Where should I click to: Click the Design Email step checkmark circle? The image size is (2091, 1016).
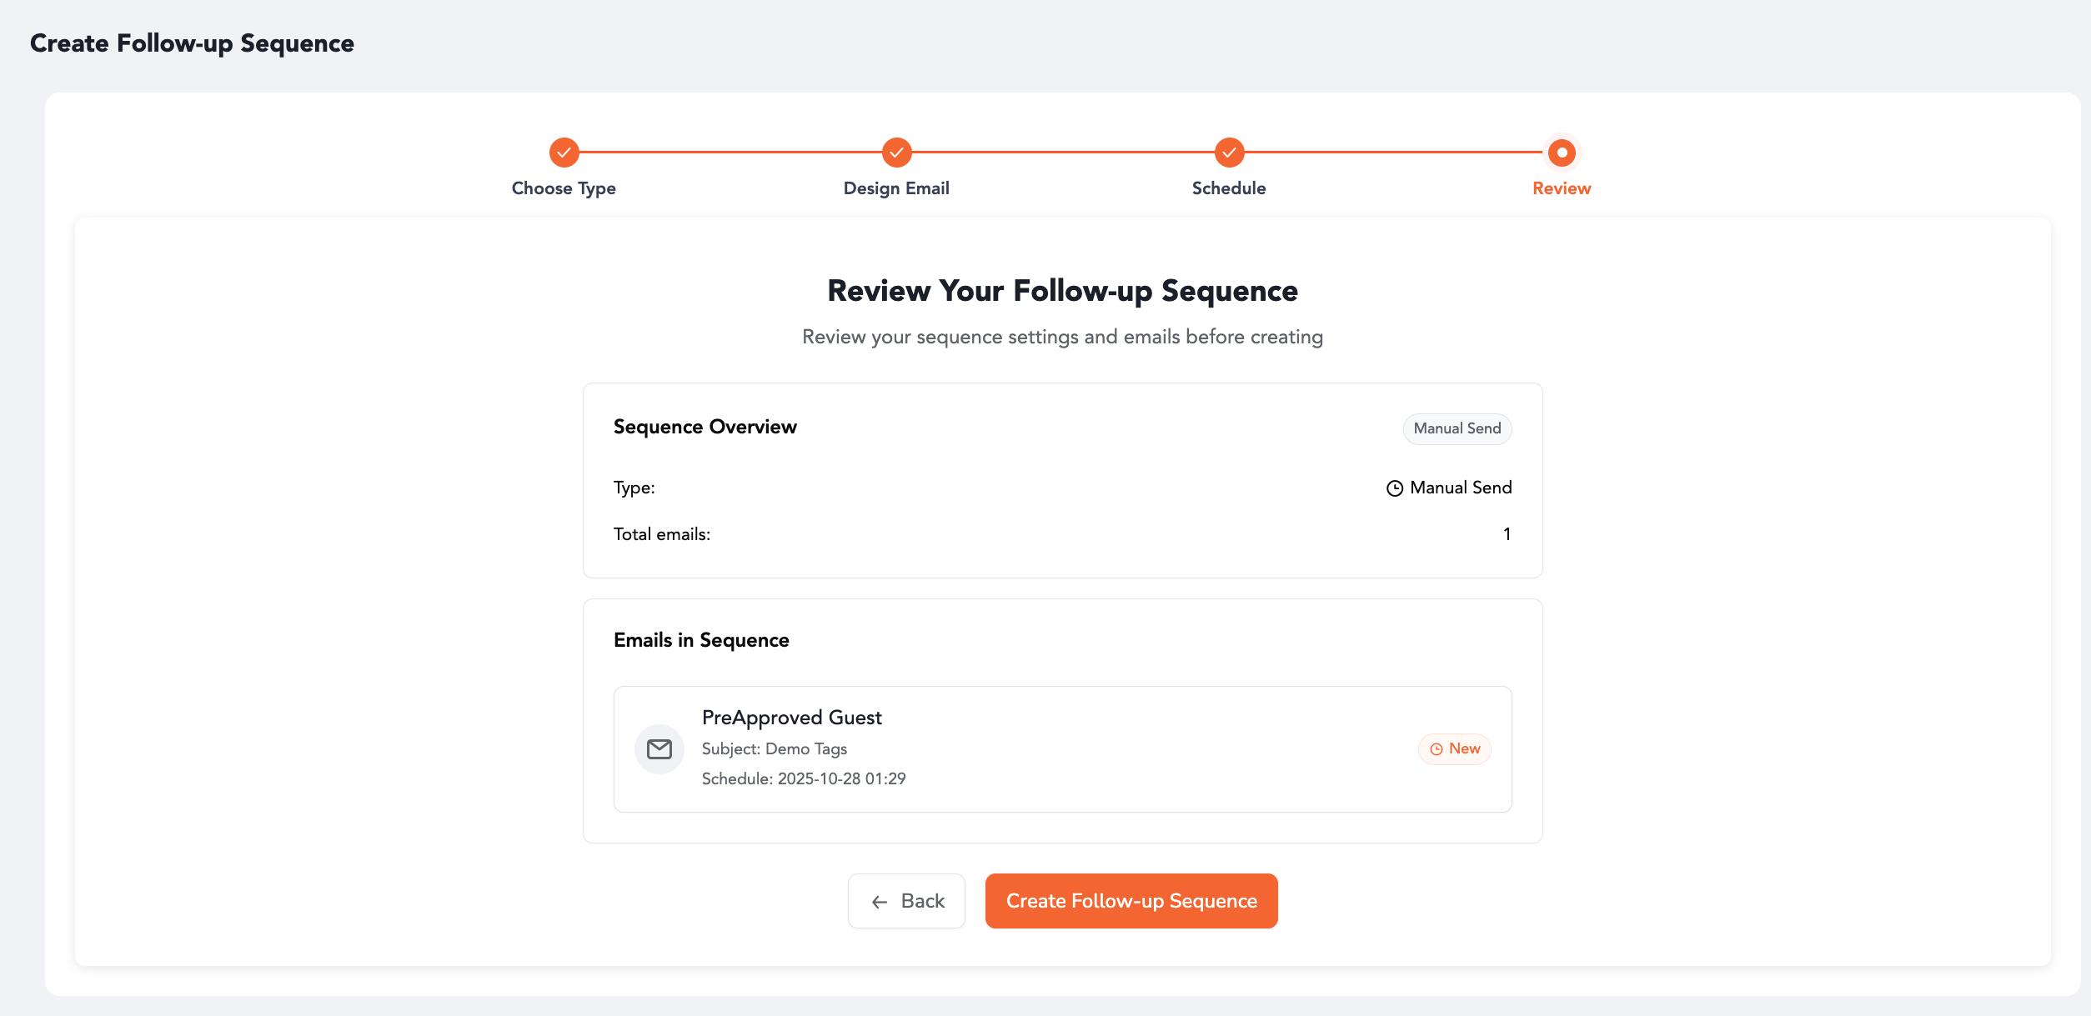click(x=896, y=153)
